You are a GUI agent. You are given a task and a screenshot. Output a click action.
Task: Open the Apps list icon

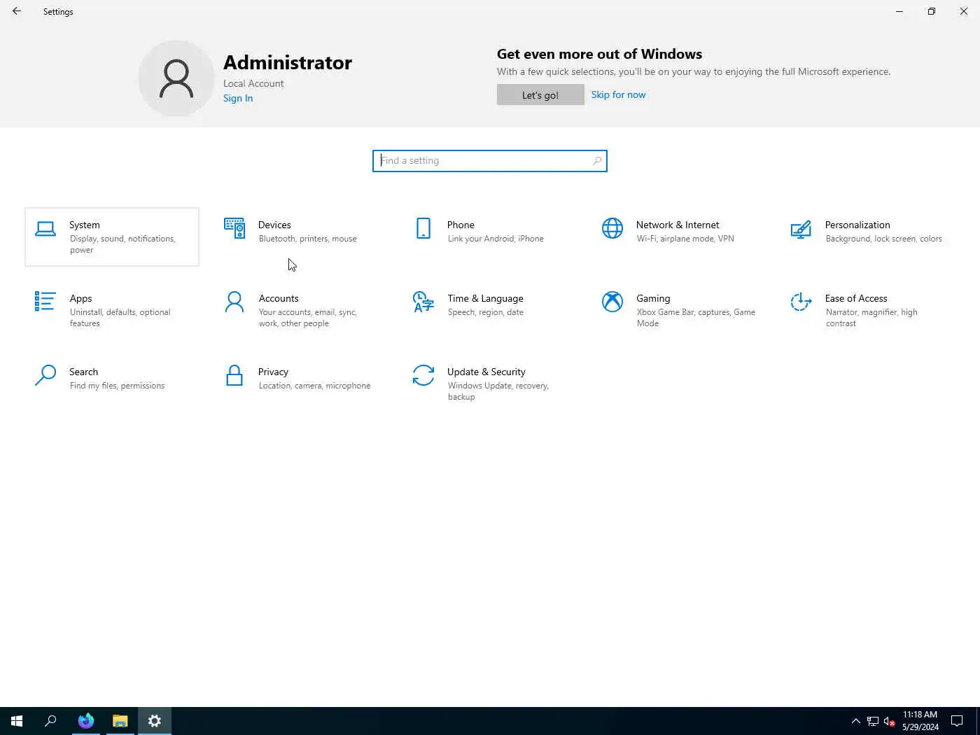[x=45, y=302]
